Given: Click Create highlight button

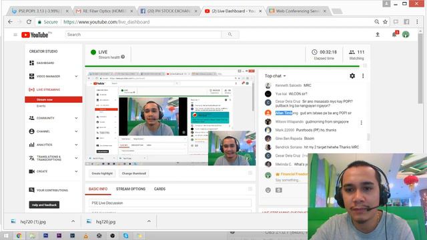Looking at the screenshot, I should pos(102,173).
